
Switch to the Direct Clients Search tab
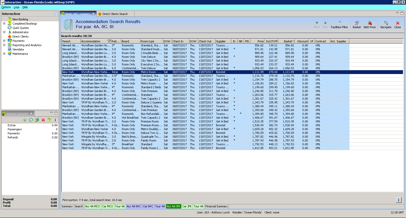coord(115,14)
